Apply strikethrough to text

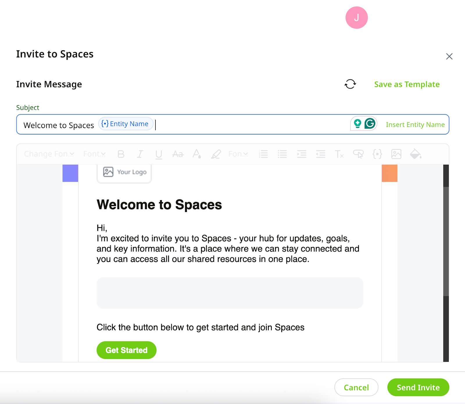[178, 154]
